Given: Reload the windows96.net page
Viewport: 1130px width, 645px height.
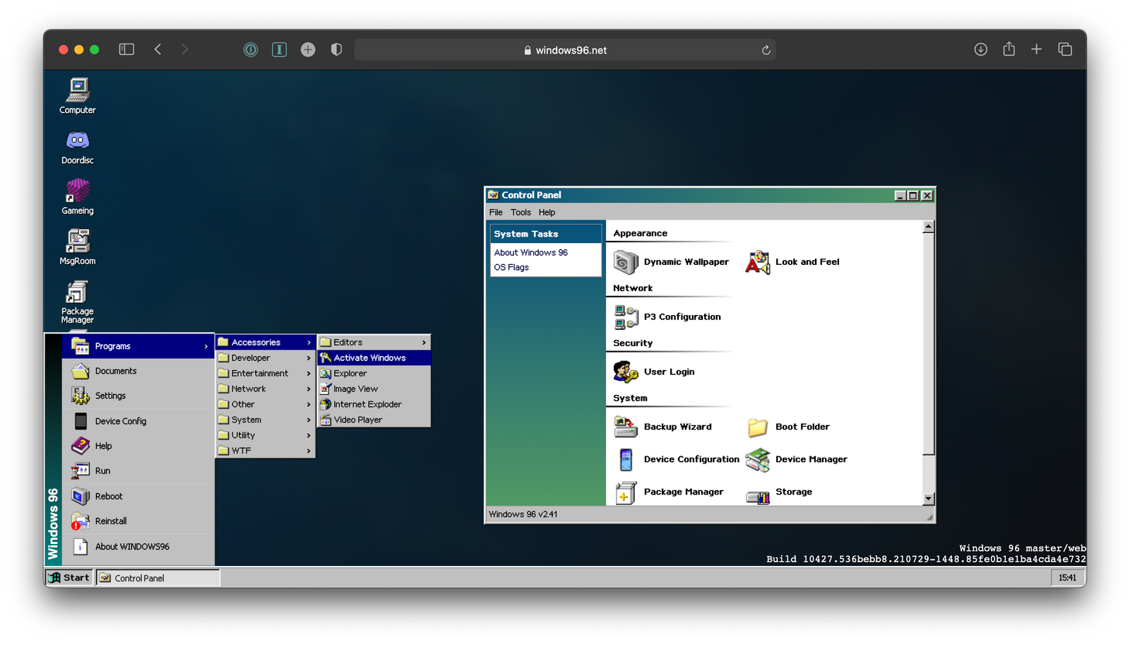Looking at the screenshot, I should pos(766,50).
